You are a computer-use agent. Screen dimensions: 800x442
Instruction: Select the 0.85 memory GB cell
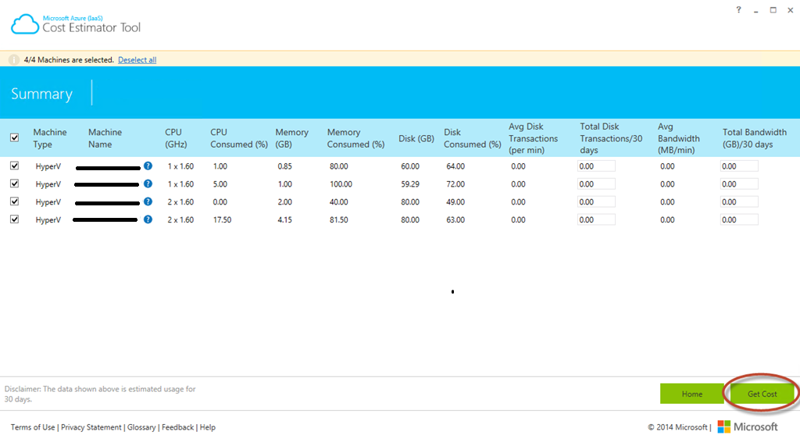click(x=284, y=166)
